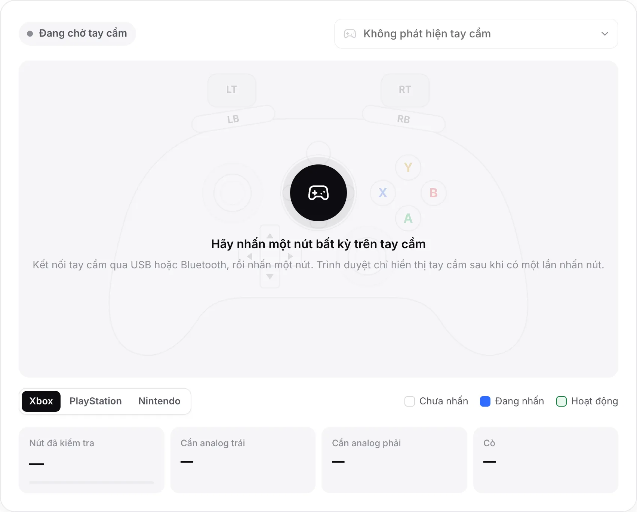
Task: Click the D-pad left arrow
Action: pos(250,256)
